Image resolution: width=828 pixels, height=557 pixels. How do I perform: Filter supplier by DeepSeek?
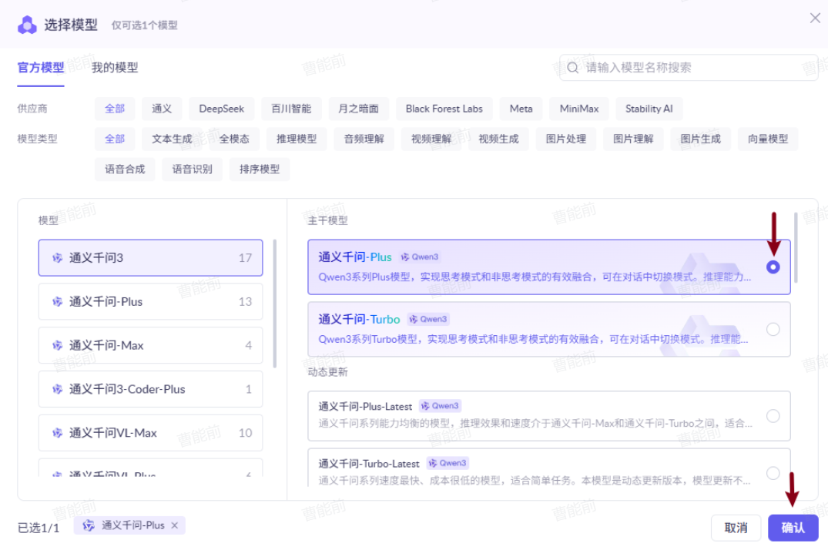coord(221,109)
